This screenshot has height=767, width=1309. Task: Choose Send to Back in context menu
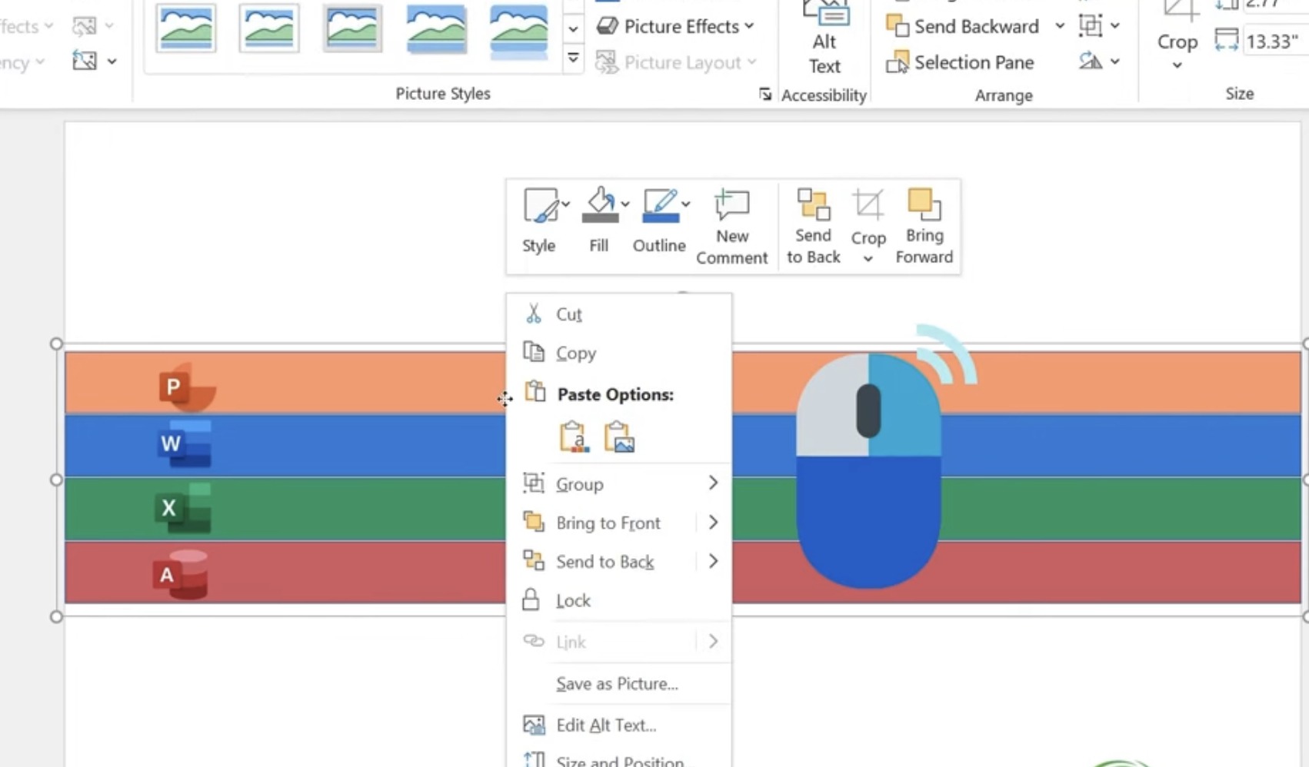[605, 562]
